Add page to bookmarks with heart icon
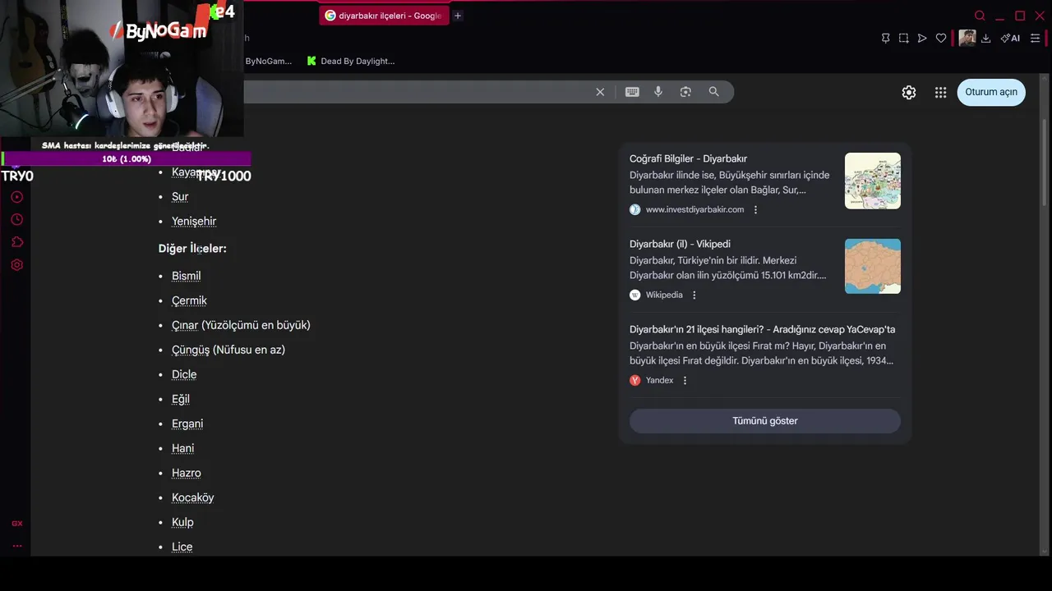Image resolution: width=1052 pixels, height=591 pixels. [941, 38]
